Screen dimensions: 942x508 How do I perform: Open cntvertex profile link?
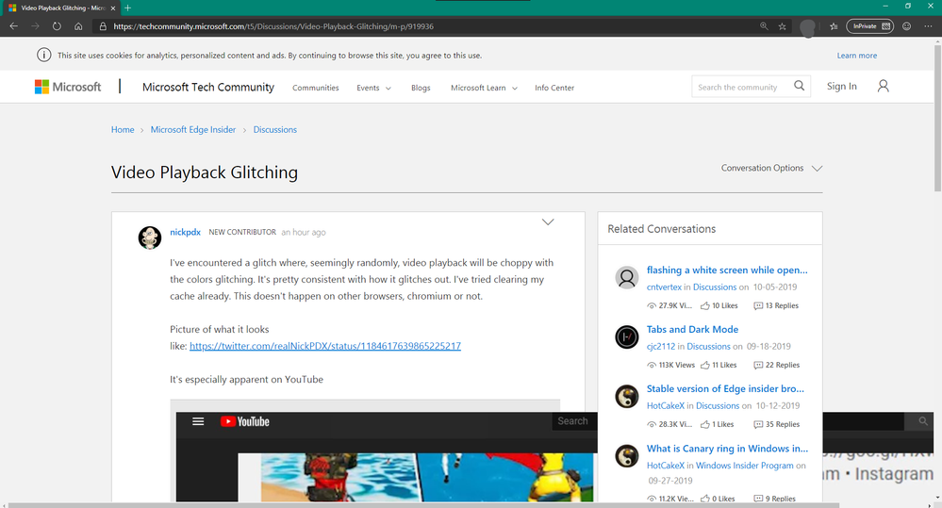coord(664,287)
